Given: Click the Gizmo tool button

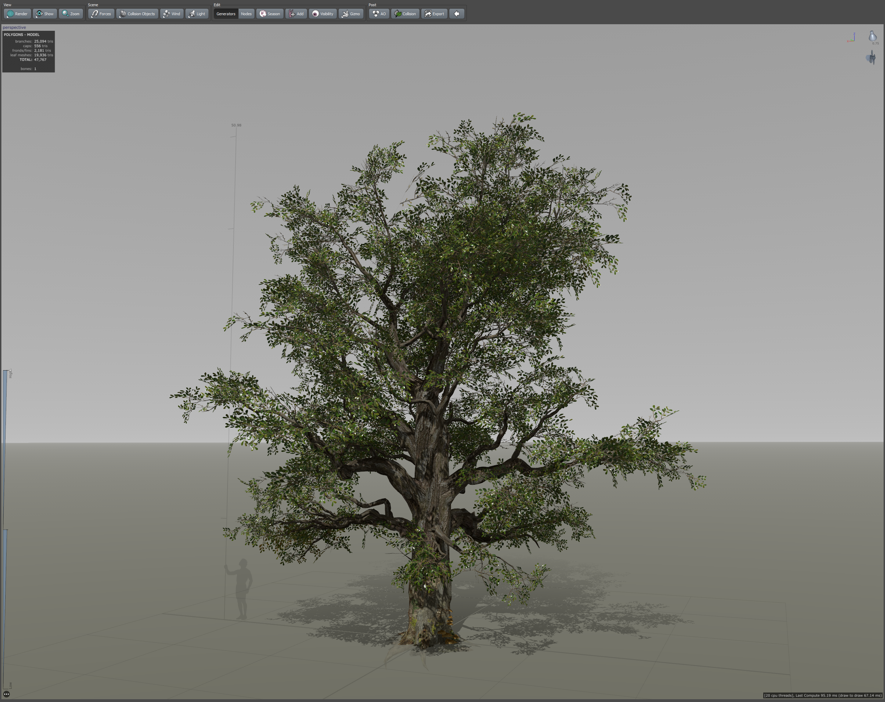Looking at the screenshot, I should [x=351, y=13].
